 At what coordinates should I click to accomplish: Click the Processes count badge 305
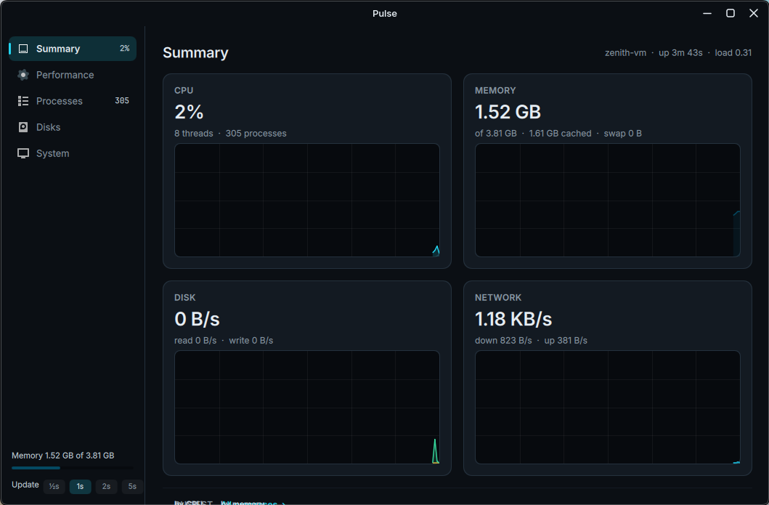tap(121, 100)
